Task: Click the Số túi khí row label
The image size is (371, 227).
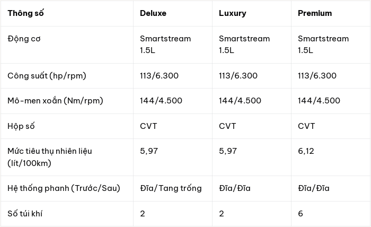Action: [x=25, y=214]
